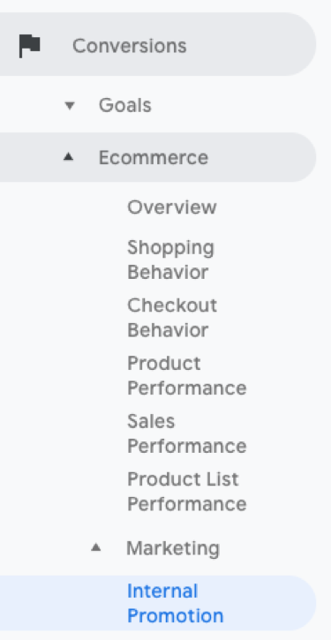This screenshot has width=331, height=640.
Task: Open the Ecommerce Overview report
Action: [172, 207]
